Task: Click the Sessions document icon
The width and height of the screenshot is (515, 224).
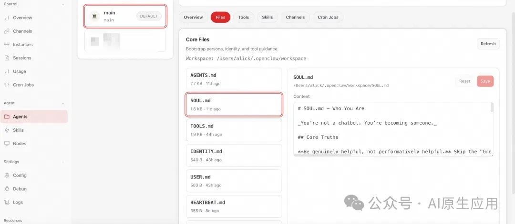Action: click(x=7, y=58)
